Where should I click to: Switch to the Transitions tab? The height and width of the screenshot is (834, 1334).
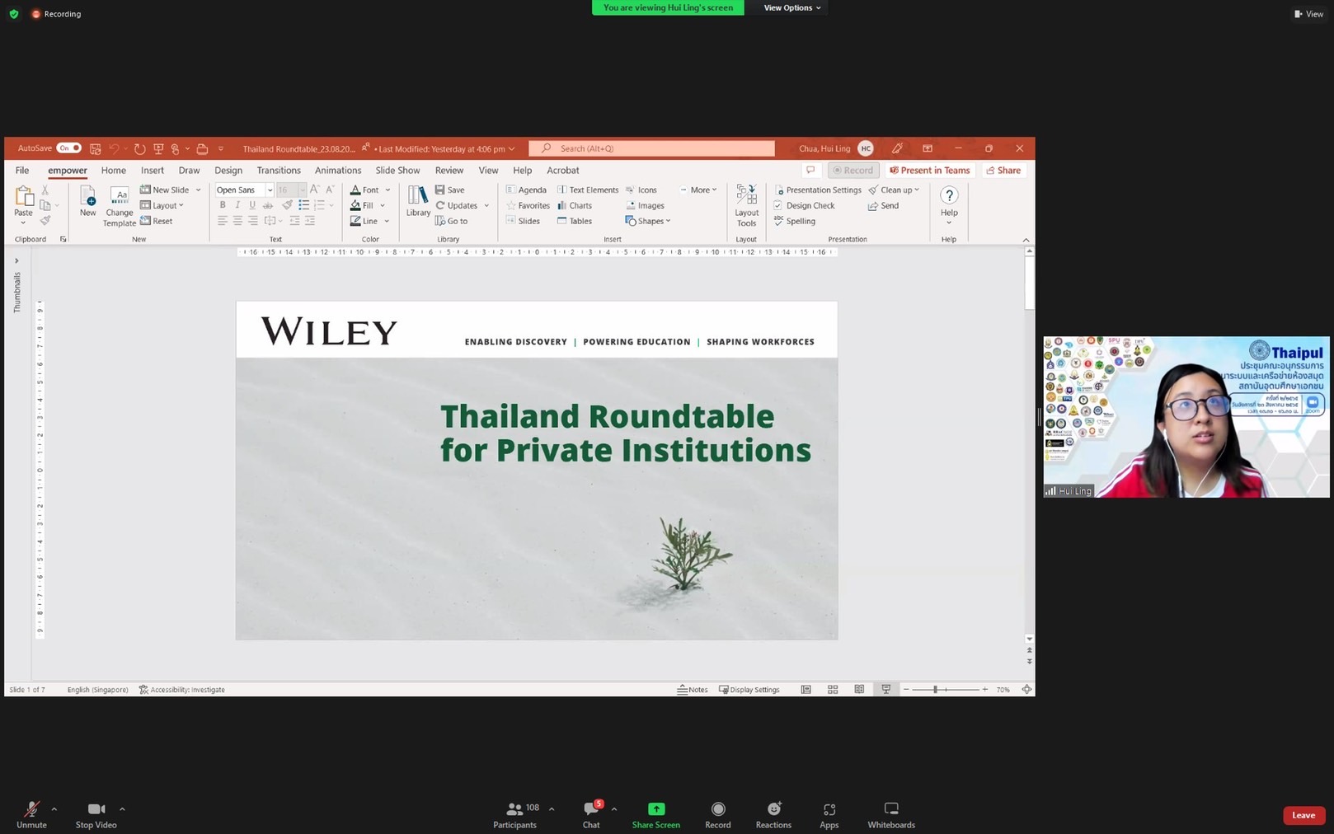click(279, 171)
